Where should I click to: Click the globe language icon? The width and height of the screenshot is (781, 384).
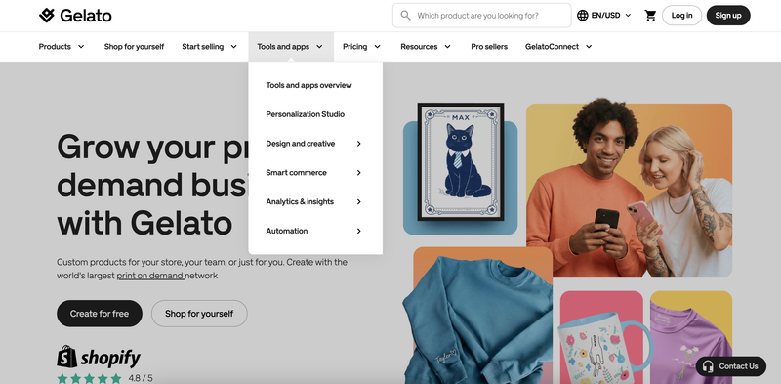point(582,16)
